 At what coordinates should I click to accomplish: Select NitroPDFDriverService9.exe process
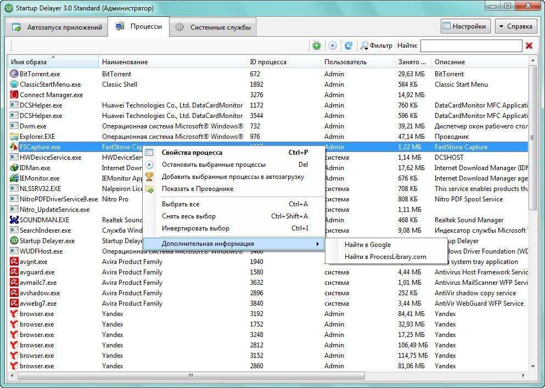click(59, 199)
